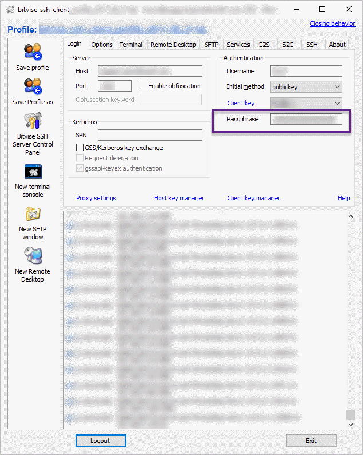Screen dimensions: 363x455
Task: Open New SFTP window
Action: click(32, 214)
